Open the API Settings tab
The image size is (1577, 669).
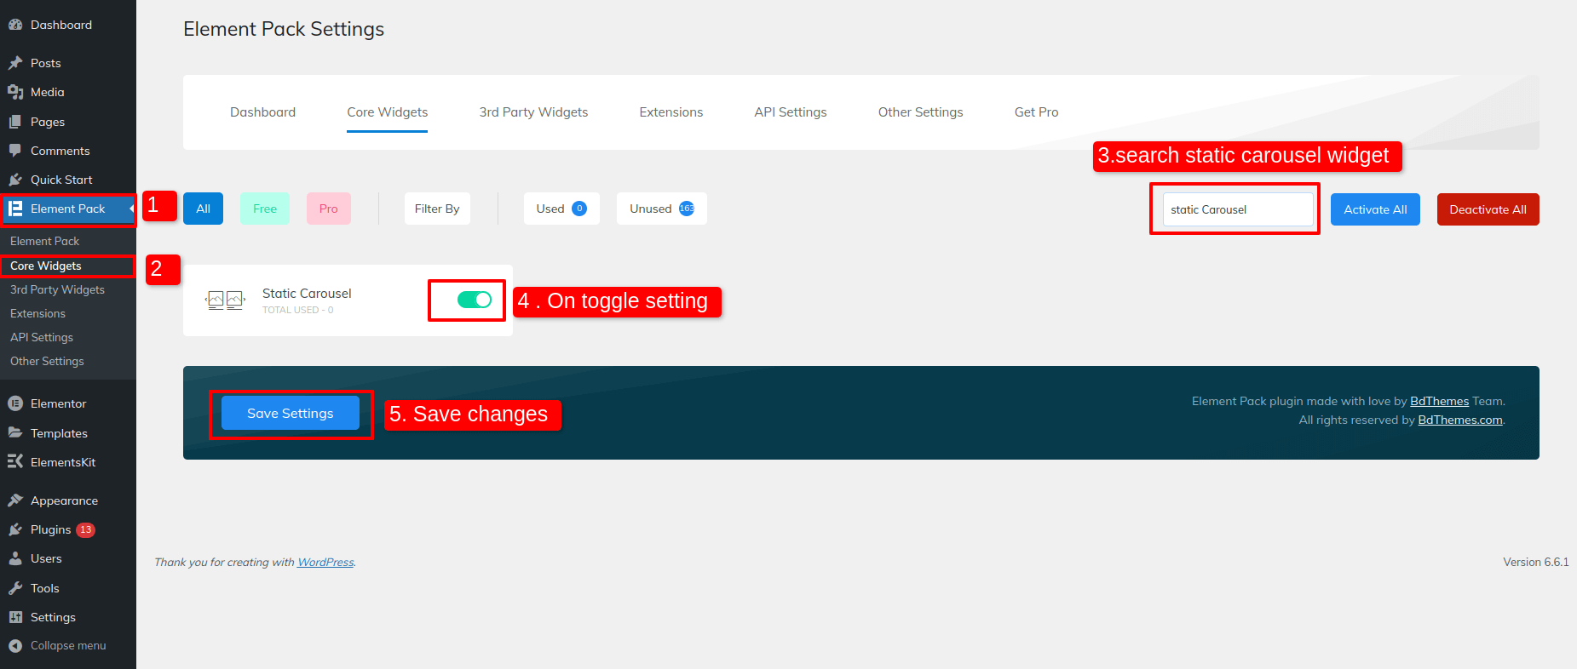790,112
